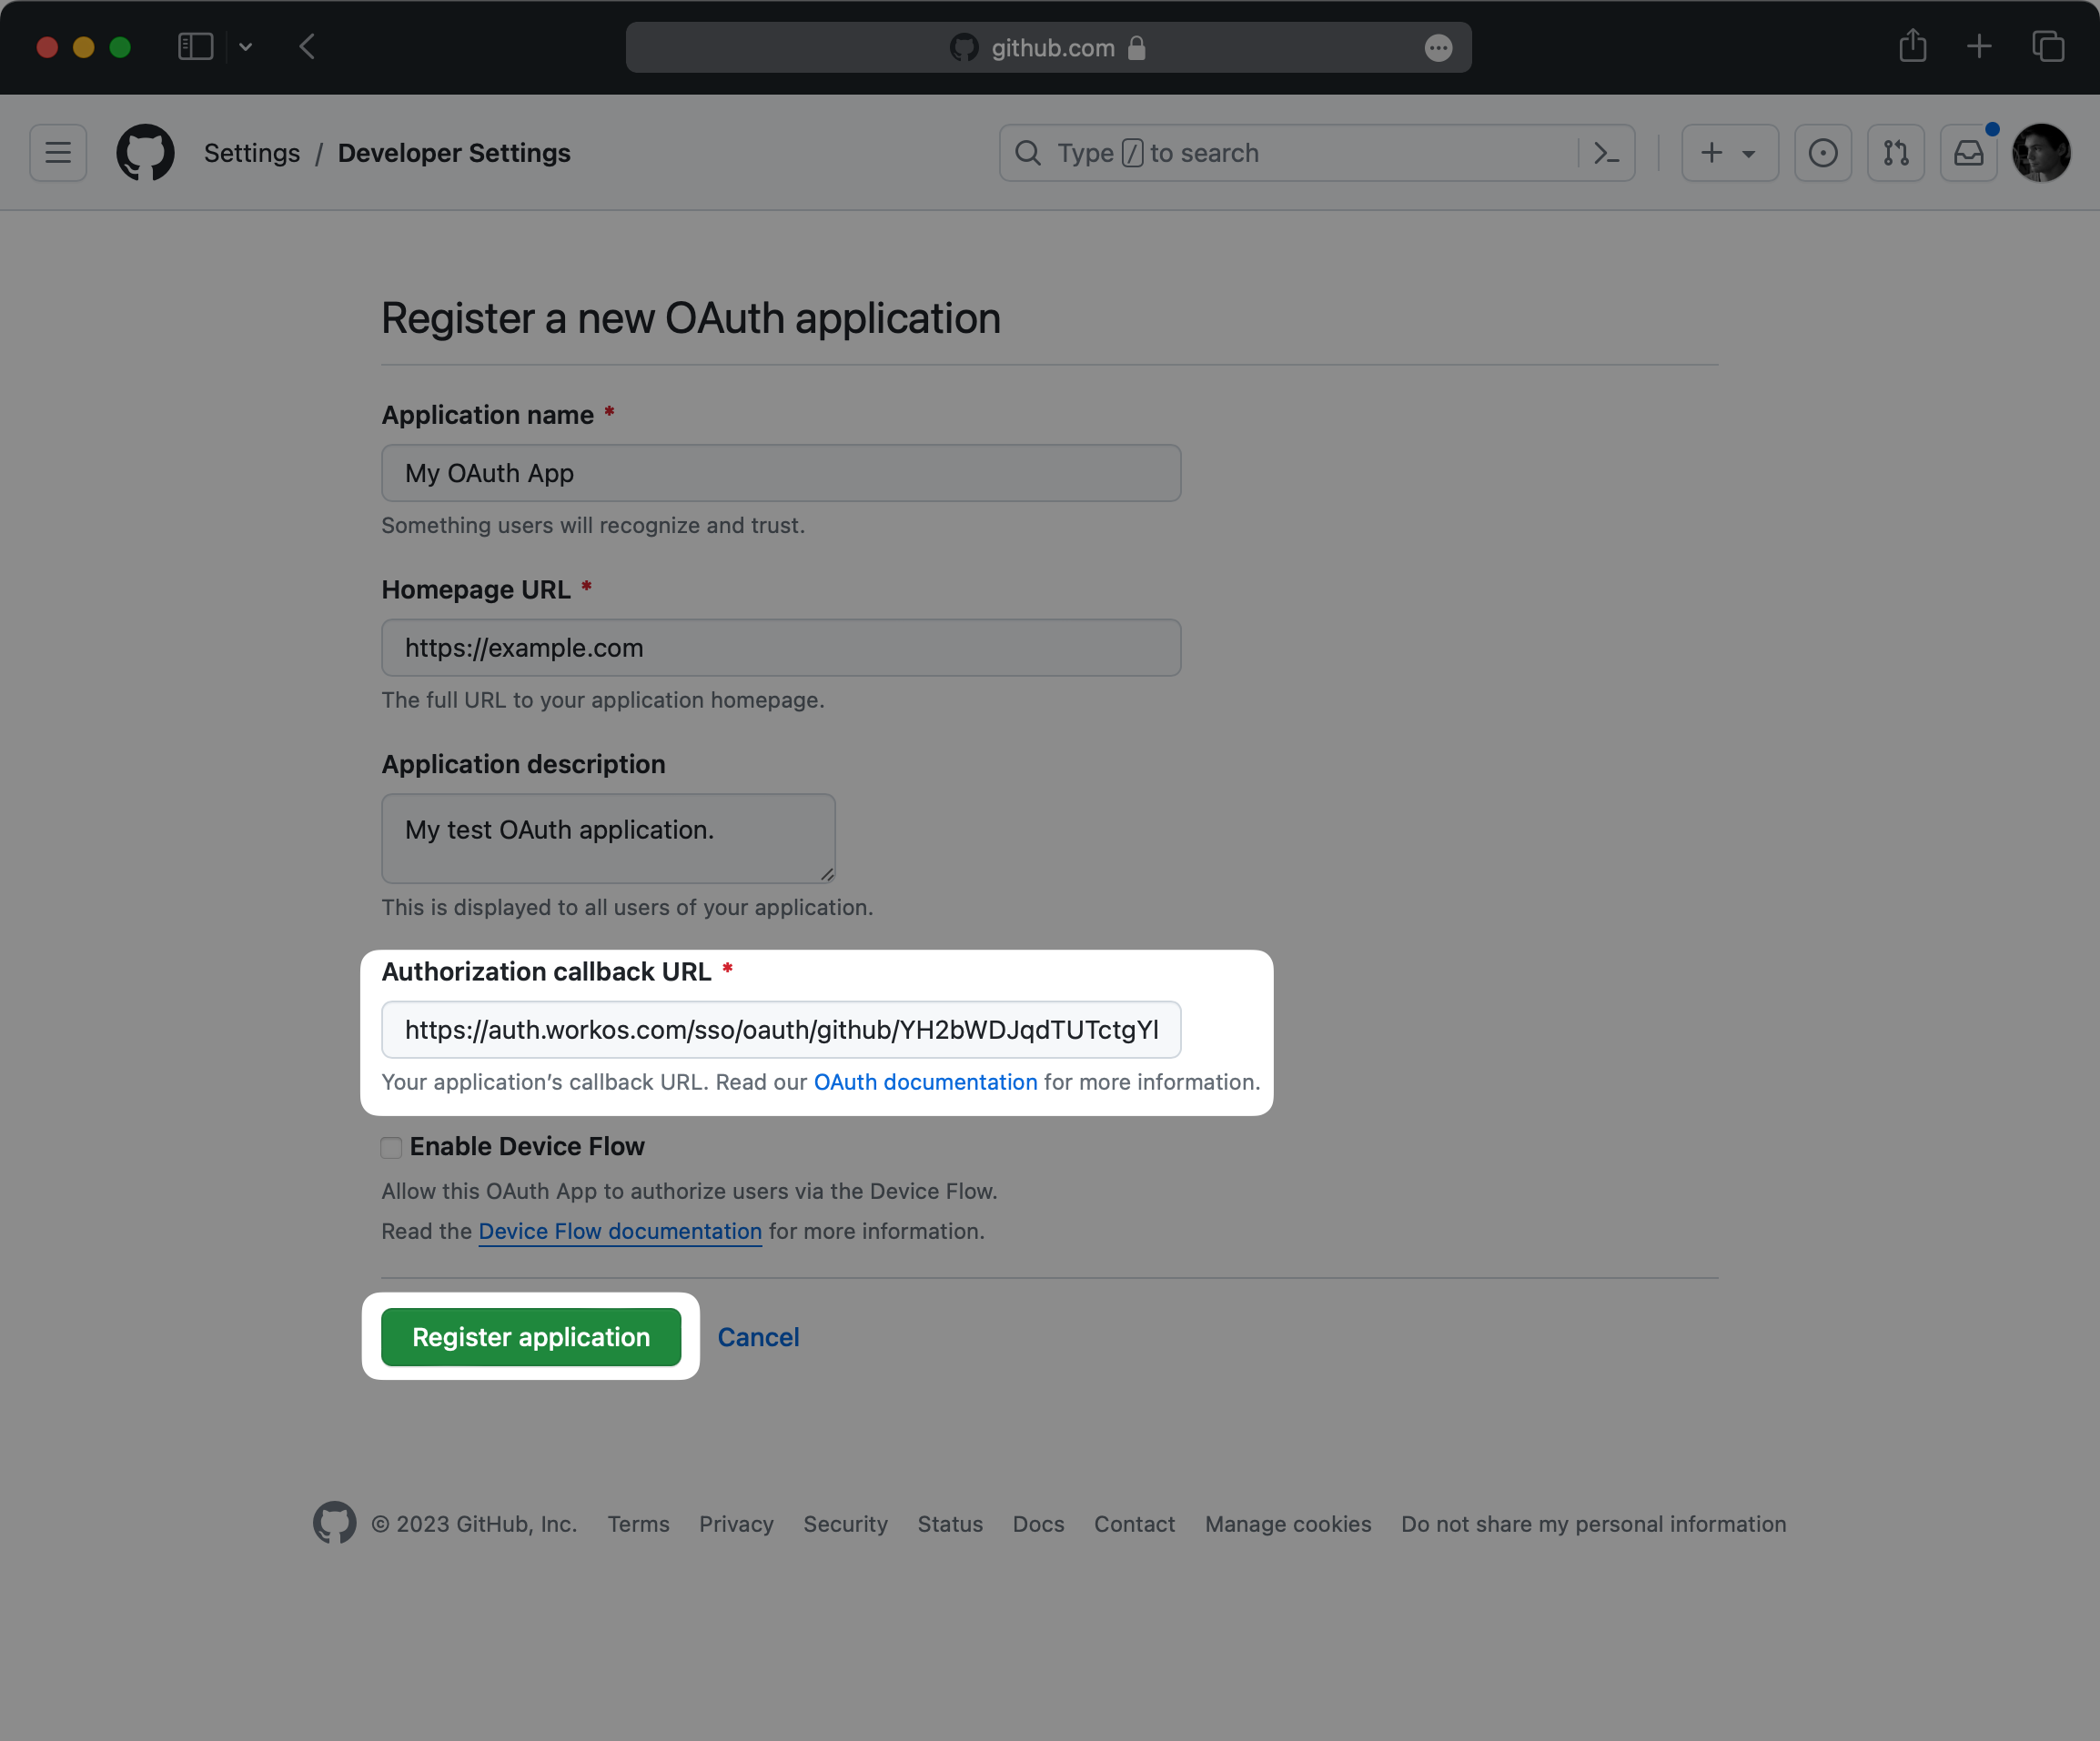Open Developer Settings breadcrumb
The height and width of the screenshot is (1741, 2100).
(x=454, y=153)
